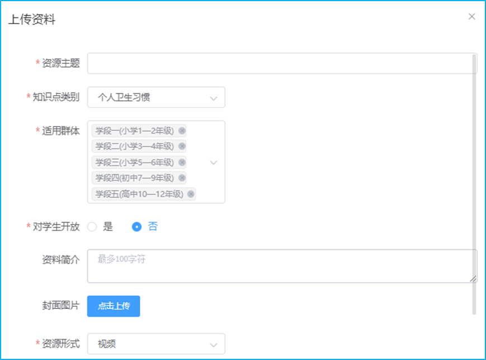Close the 上传资料 dialog
The image size is (486, 360).
click(471, 17)
